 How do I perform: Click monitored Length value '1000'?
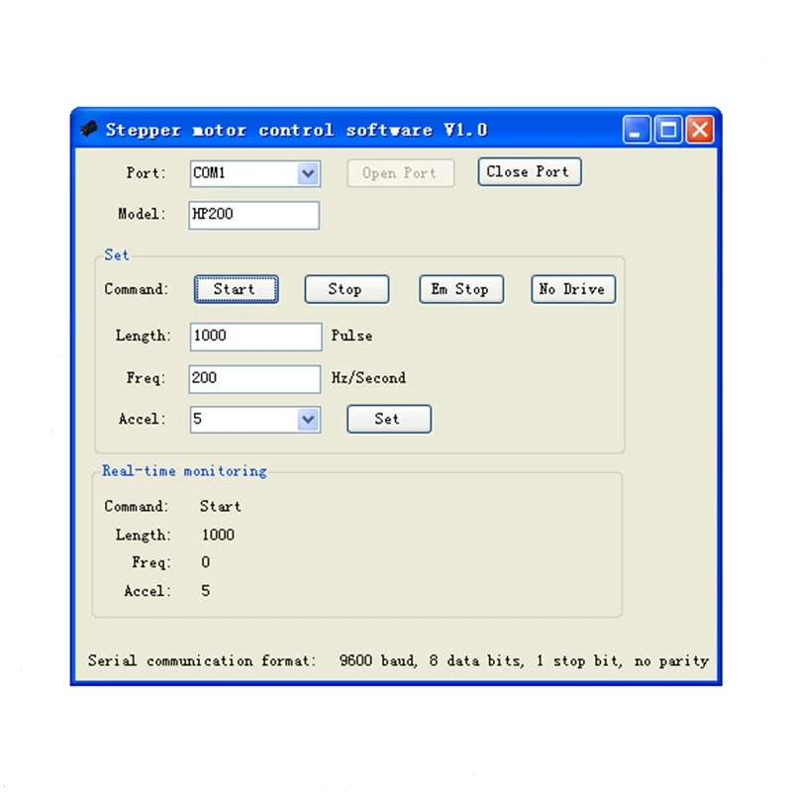218,535
